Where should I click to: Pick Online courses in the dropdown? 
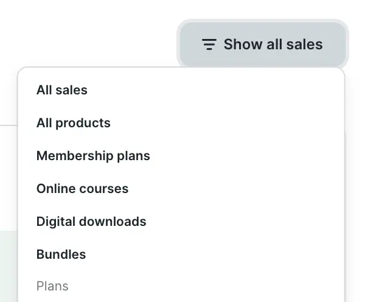tap(82, 189)
